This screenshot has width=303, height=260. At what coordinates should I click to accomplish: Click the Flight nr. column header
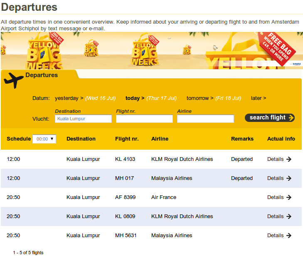127,139
